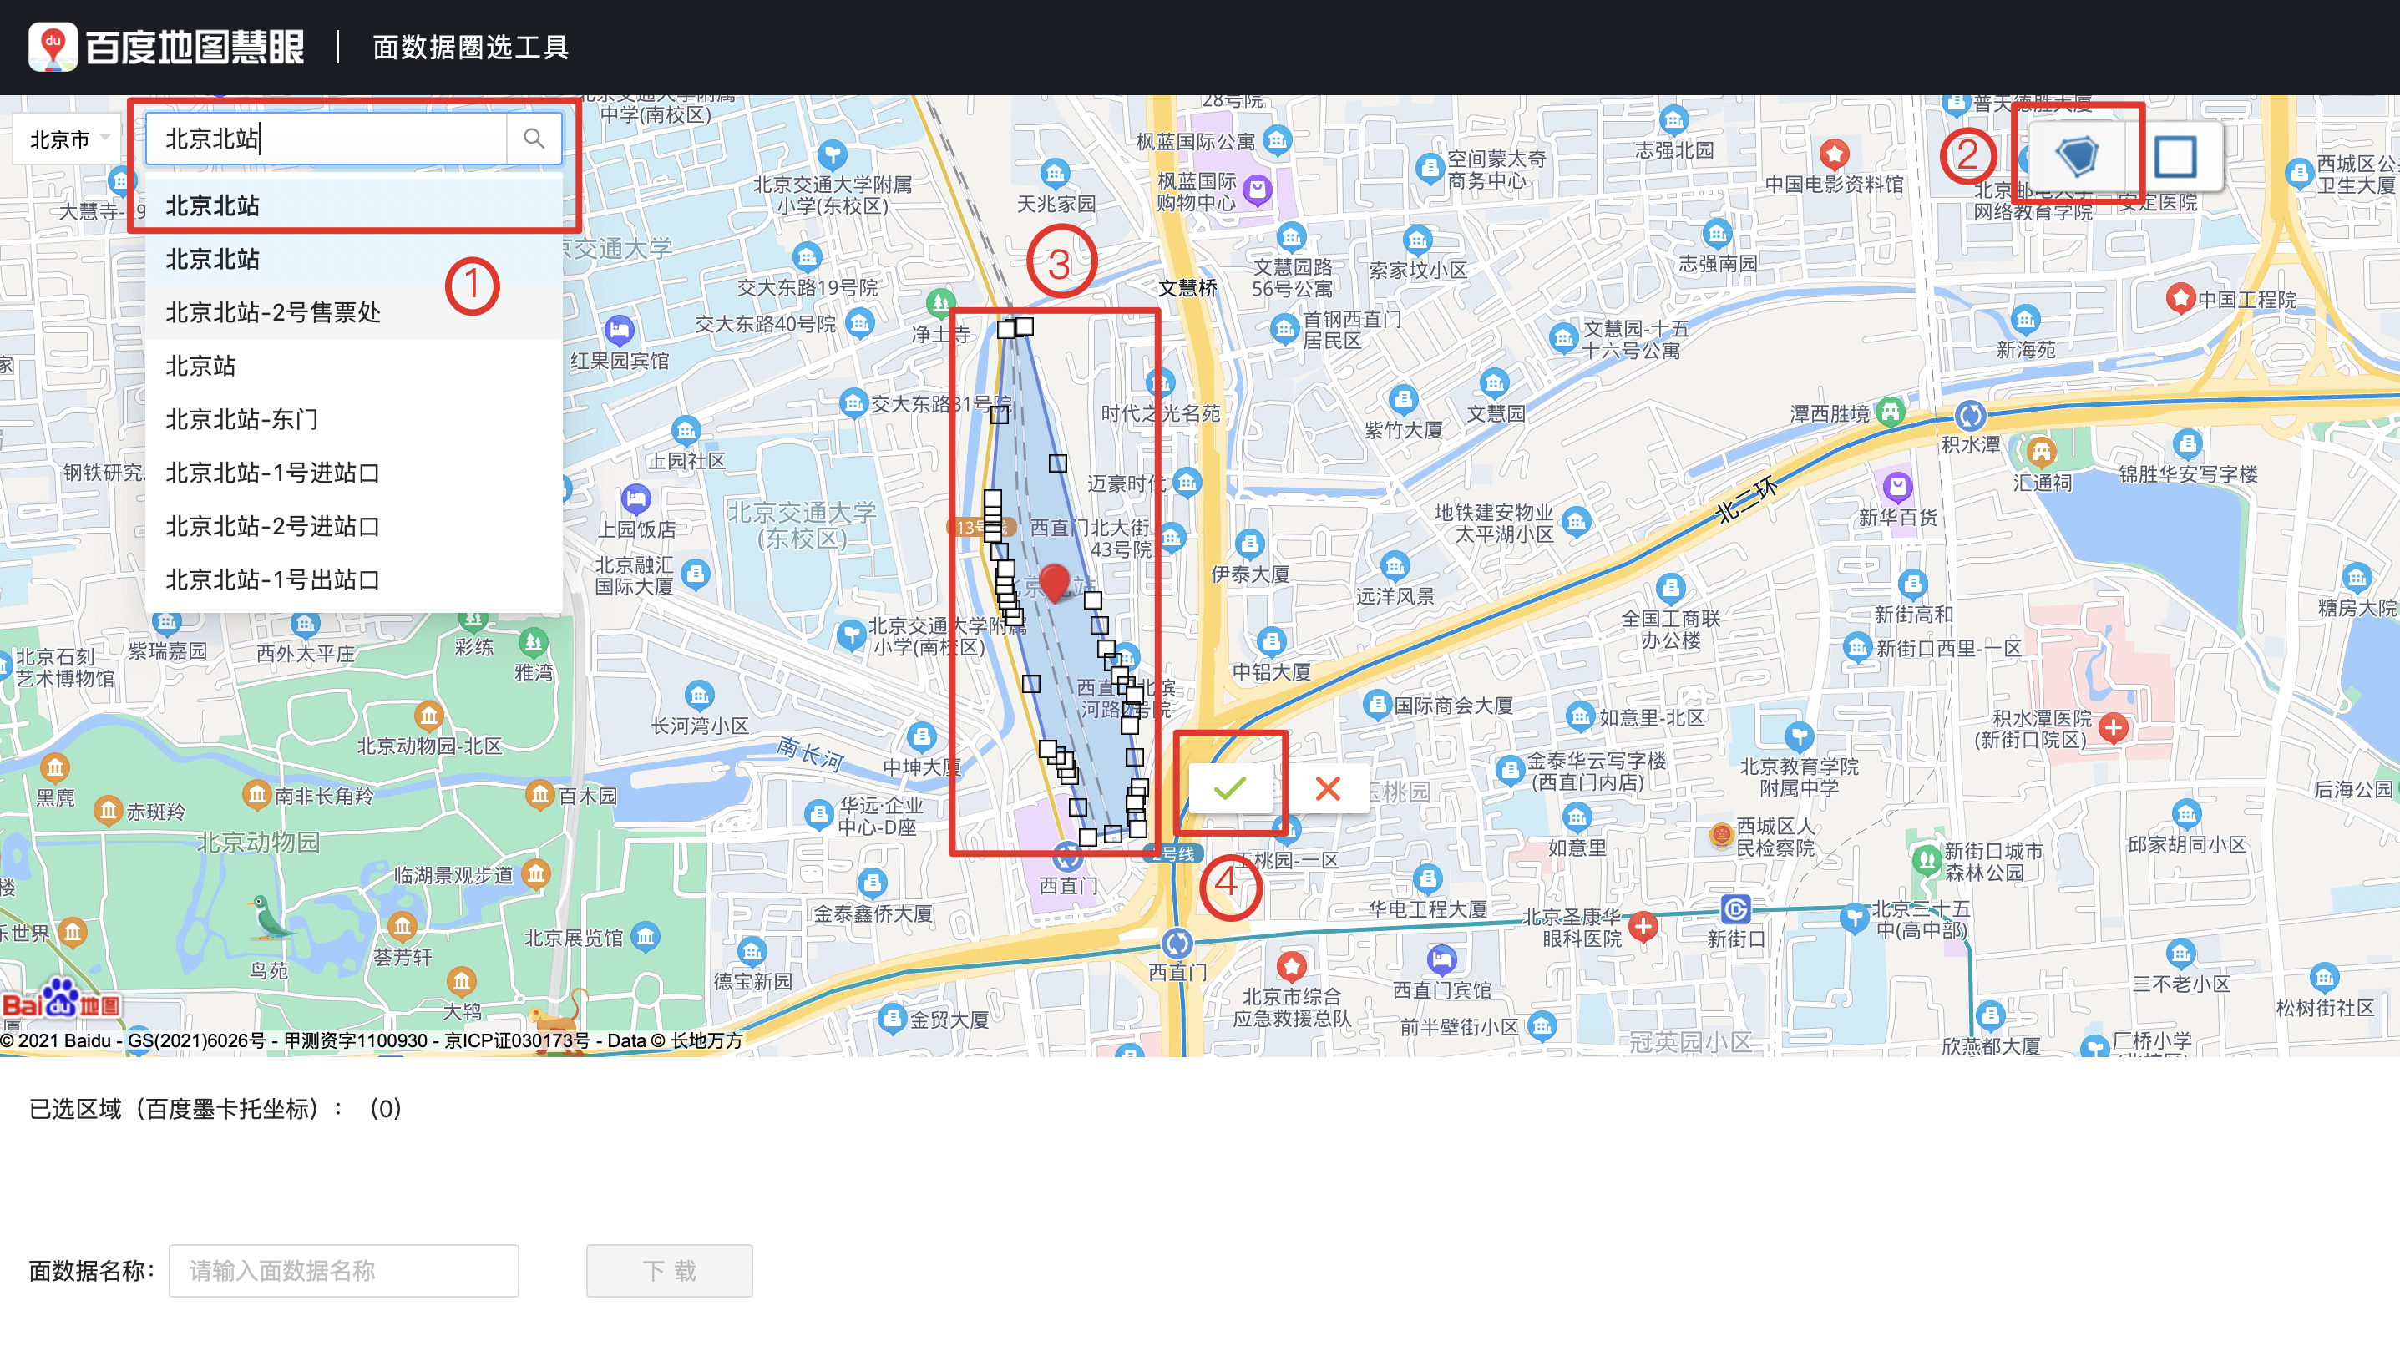
Task: Click the search magnifier icon
Action: click(534, 139)
